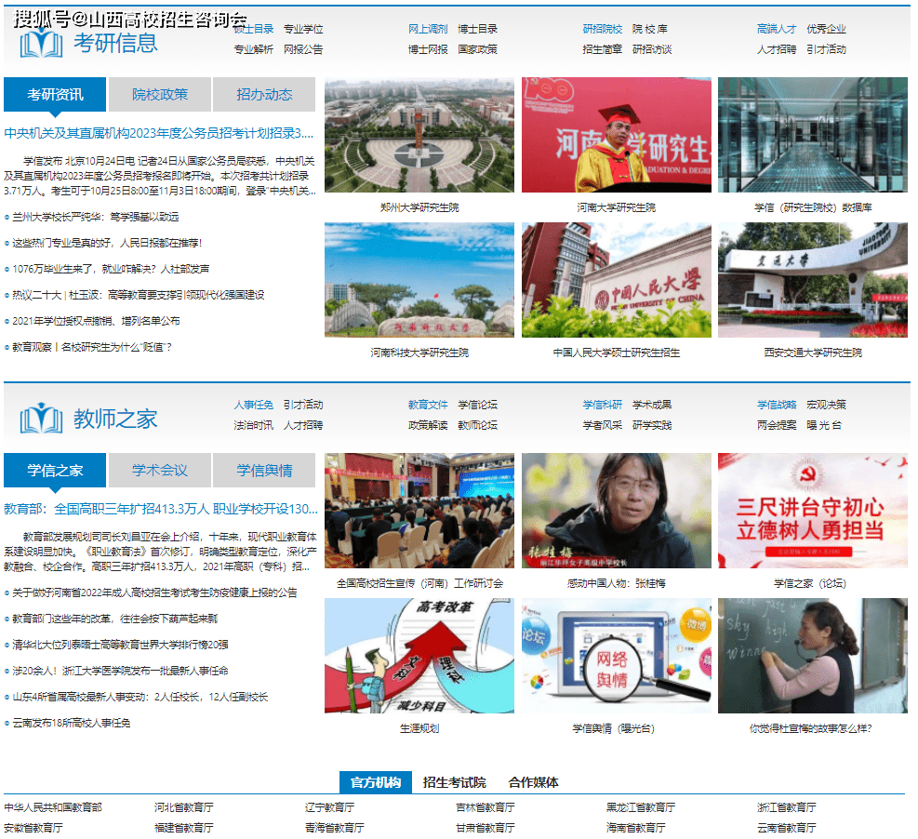Open the 河南大学研究生院 graduation thumbnail
This screenshot has width=918, height=839.
(617, 135)
